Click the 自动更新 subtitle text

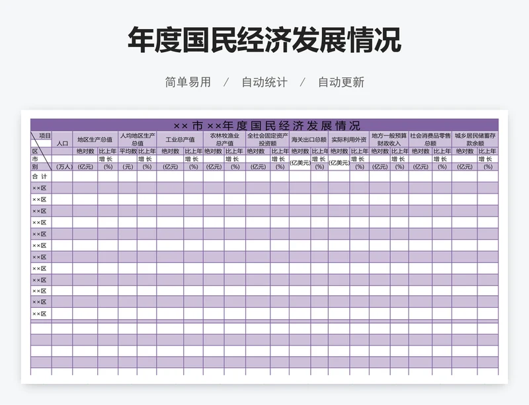point(341,83)
